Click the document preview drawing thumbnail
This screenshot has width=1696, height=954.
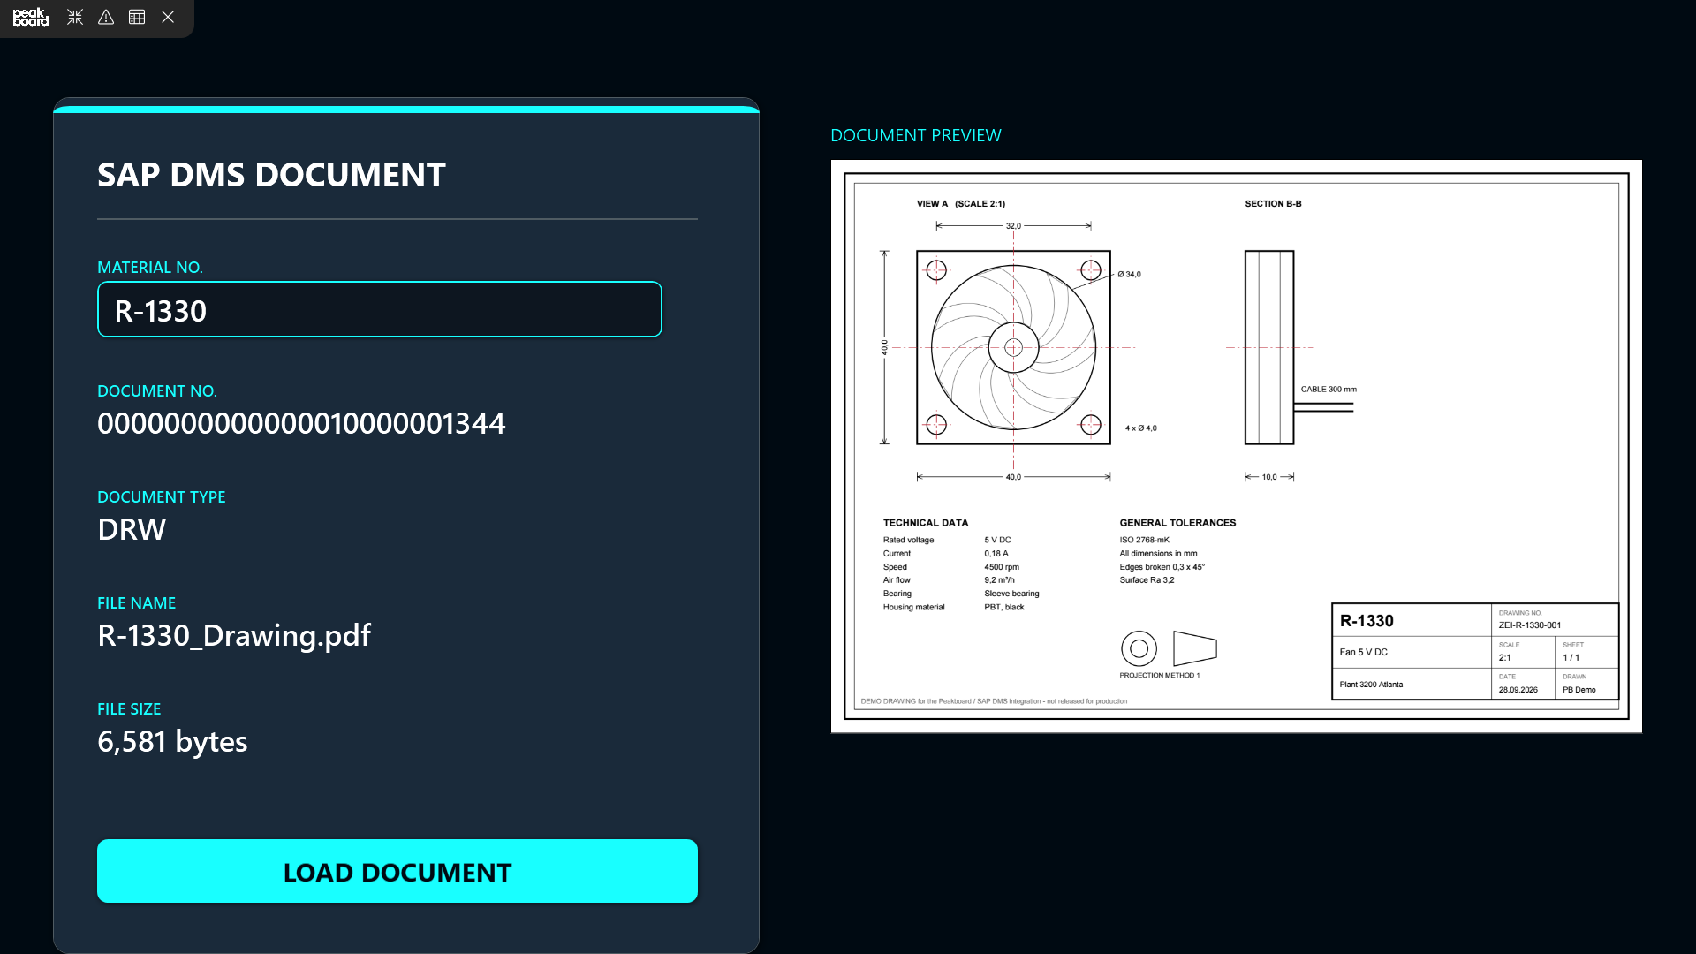coord(1237,446)
